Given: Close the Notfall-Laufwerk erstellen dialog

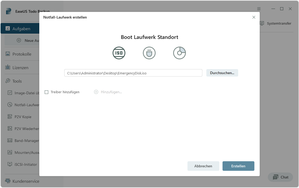Looking at the screenshot, I should point(254,17).
